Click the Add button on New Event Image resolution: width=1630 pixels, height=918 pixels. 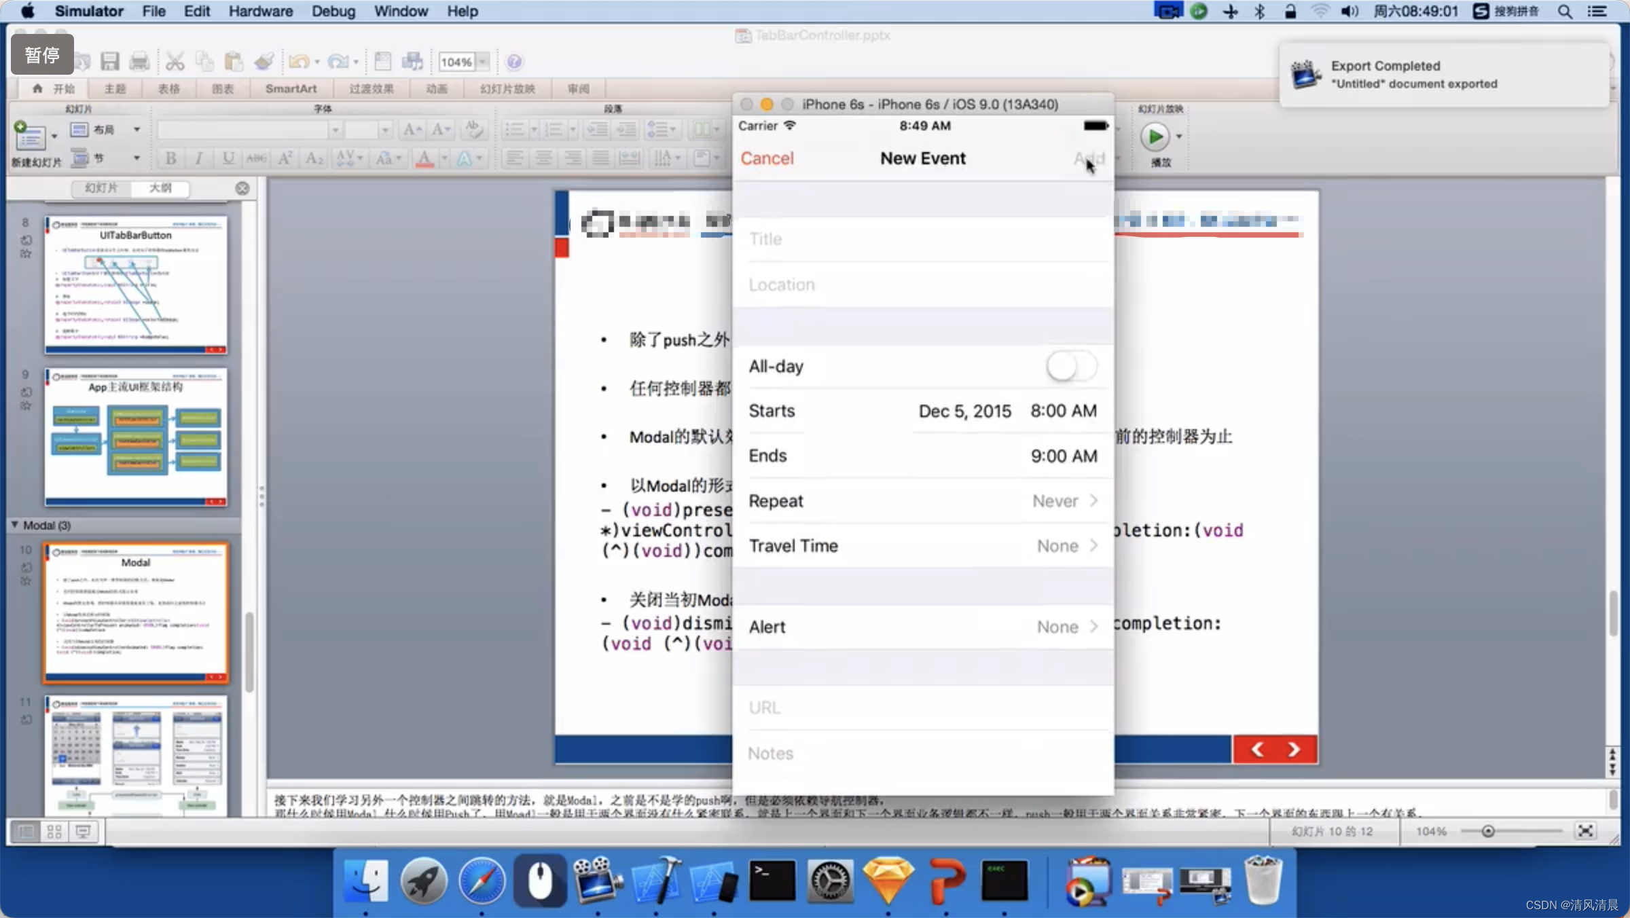[1087, 158]
